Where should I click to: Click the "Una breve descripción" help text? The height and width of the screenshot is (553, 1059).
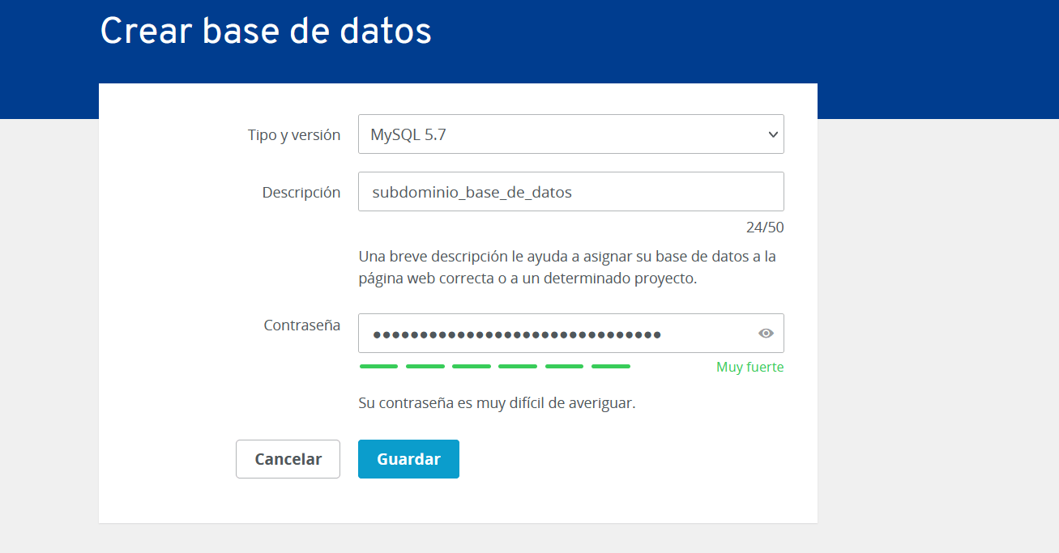(x=567, y=267)
